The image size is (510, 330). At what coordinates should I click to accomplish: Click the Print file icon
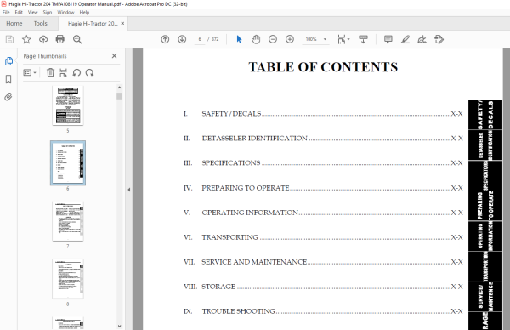tap(60, 39)
